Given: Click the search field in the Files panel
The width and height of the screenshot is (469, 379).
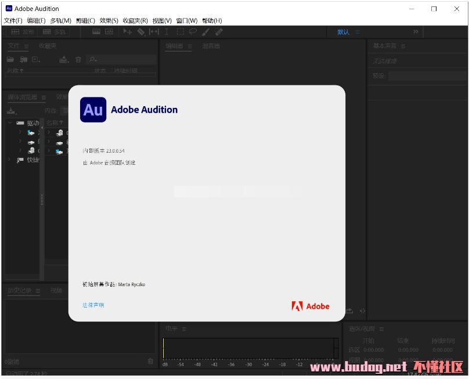Looking at the screenshot, I should click(x=122, y=60).
